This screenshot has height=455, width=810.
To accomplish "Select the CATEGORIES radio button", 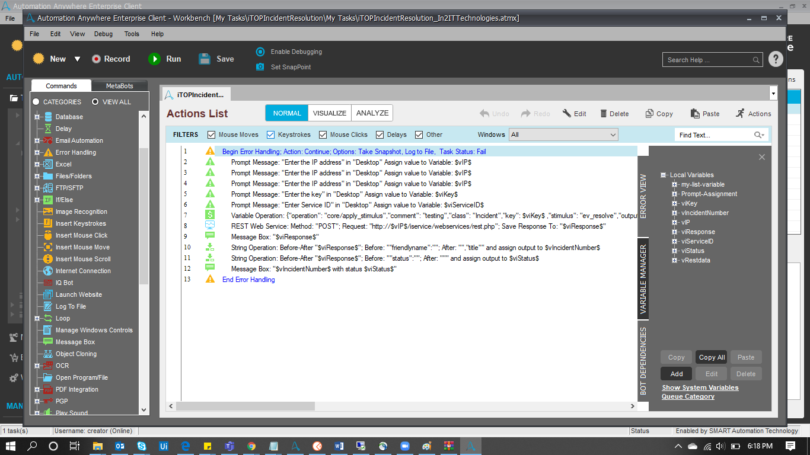I will 36,102.
